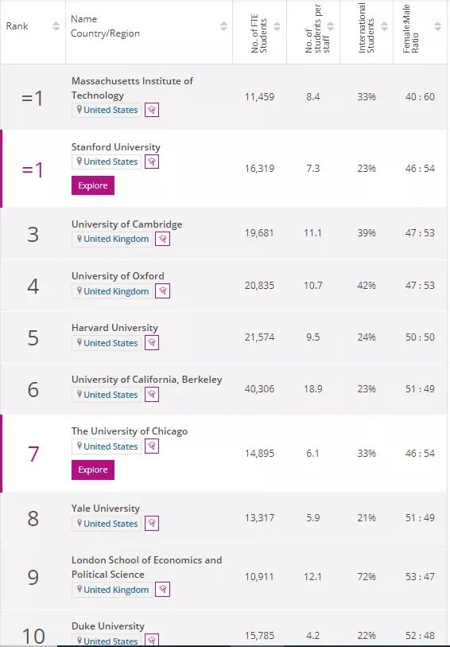The image size is (450, 647).
Task: Click the graduation cap icon for University of Cambridge
Action: [x=163, y=239]
